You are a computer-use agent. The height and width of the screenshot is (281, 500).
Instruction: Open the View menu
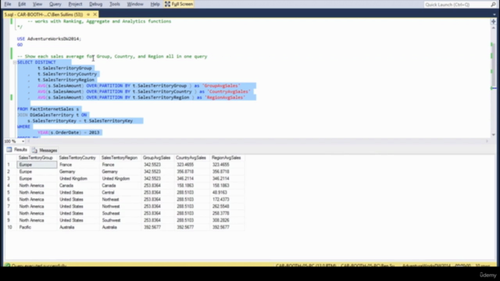[37, 4]
